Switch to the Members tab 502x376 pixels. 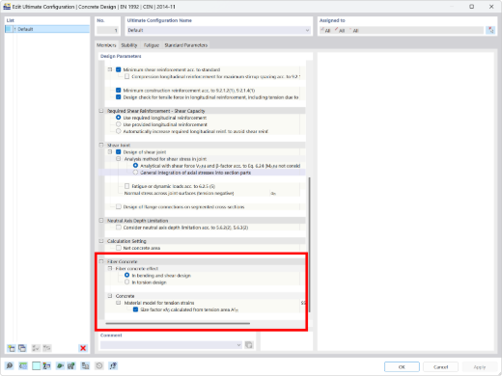tap(106, 45)
